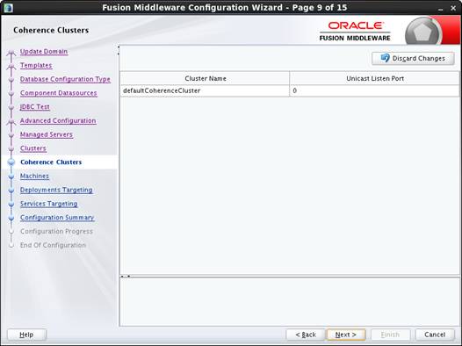Click the step marker beside JDBC Test
This screenshot has width=462, height=346.
click(x=11, y=107)
